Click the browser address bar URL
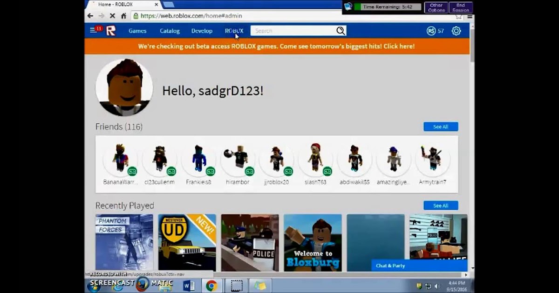Screen dimensions: 559x293 pyautogui.click(x=191, y=16)
